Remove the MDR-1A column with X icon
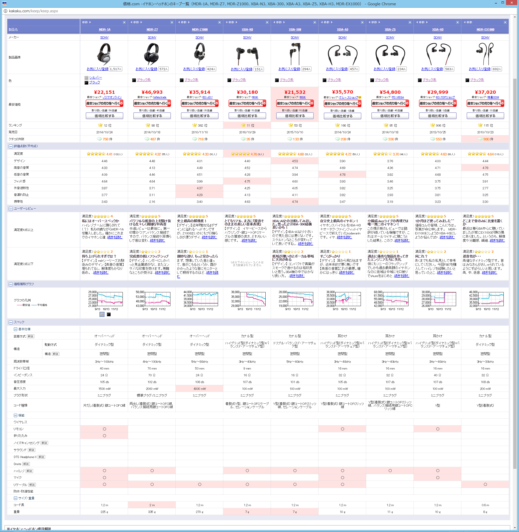 124,22
